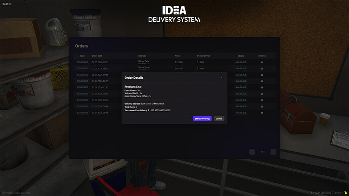
Task: Select $1,600 delivery price beside $15,600
Action: 200,62
